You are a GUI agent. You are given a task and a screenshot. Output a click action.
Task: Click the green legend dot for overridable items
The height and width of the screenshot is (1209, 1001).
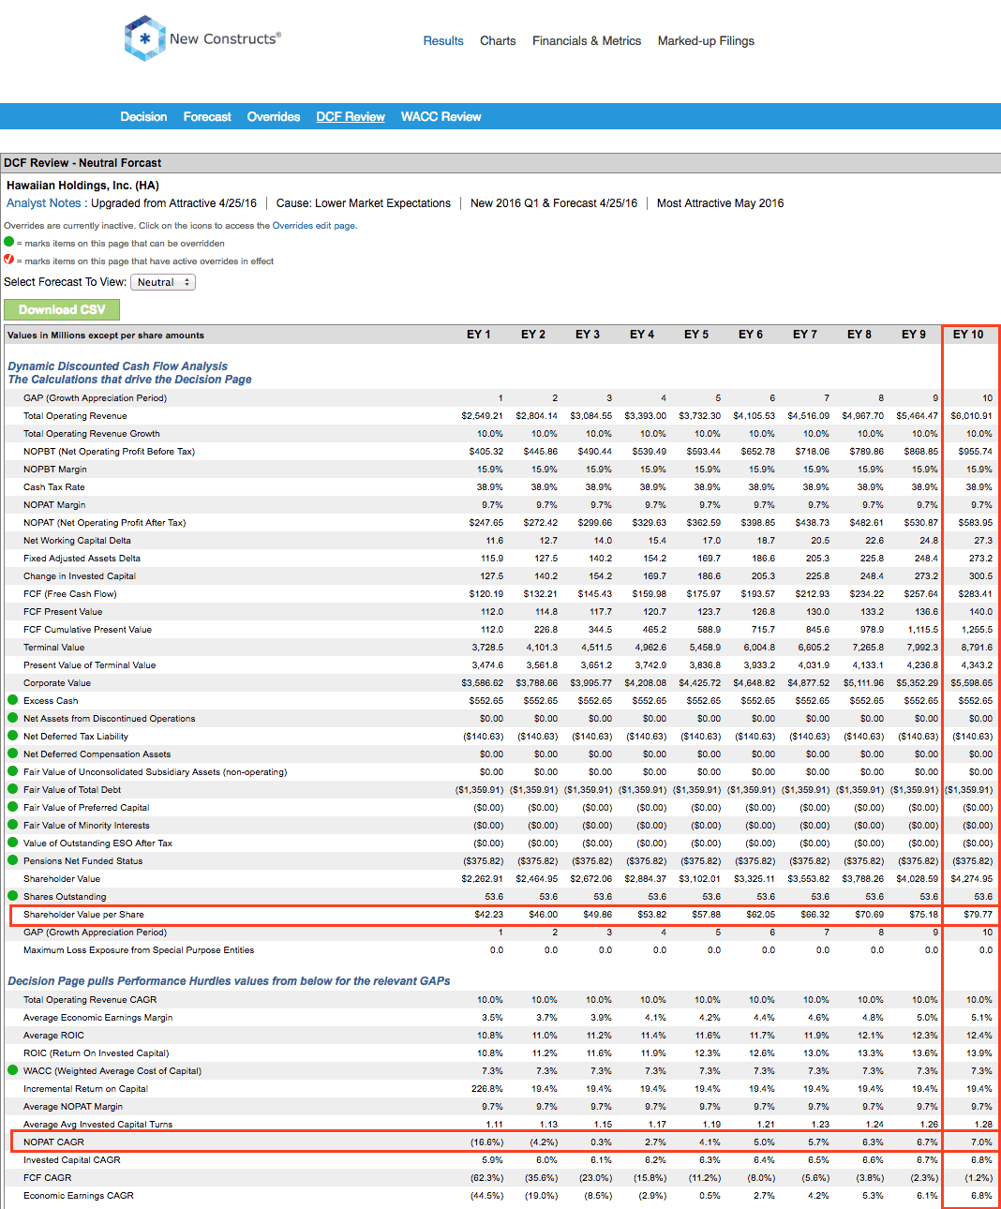tap(9, 242)
